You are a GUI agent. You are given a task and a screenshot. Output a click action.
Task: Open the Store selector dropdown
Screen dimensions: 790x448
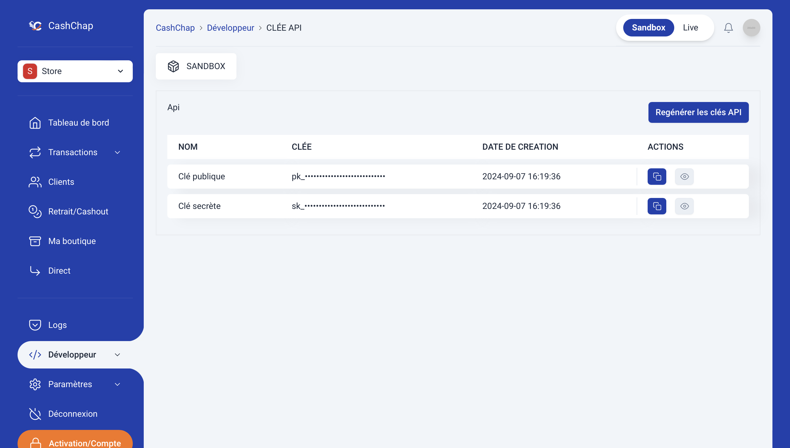(75, 71)
